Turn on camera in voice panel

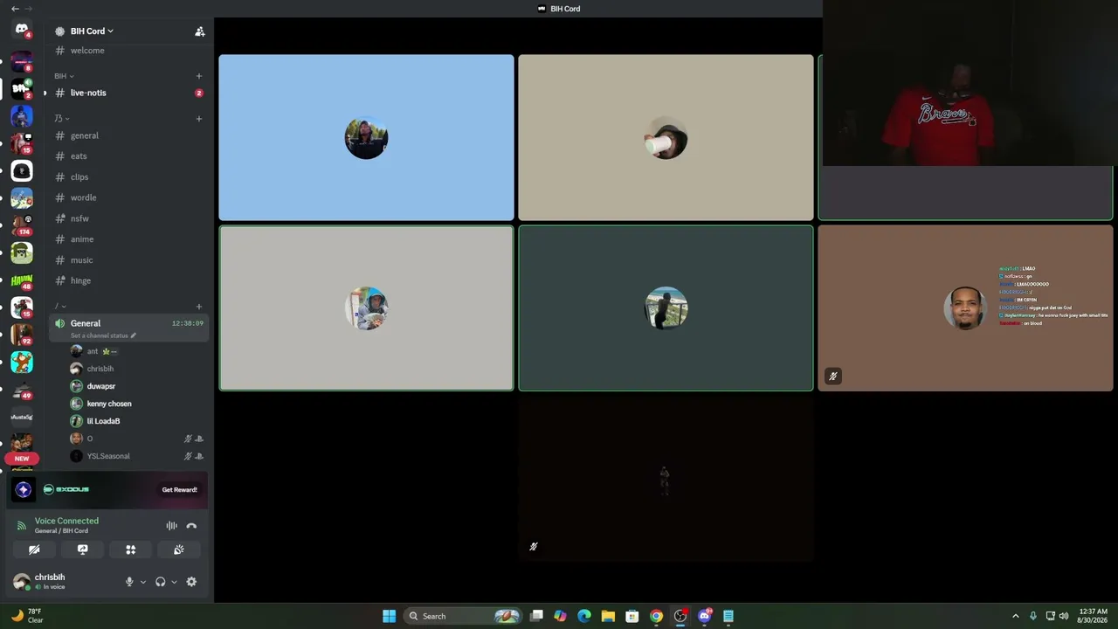tap(34, 550)
